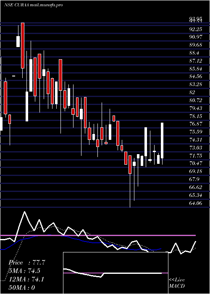Image resolution: width=210 pixels, height=294 pixels.
Task: Click the 5MA : 74.5 readout
Action: (x=24, y=271)
